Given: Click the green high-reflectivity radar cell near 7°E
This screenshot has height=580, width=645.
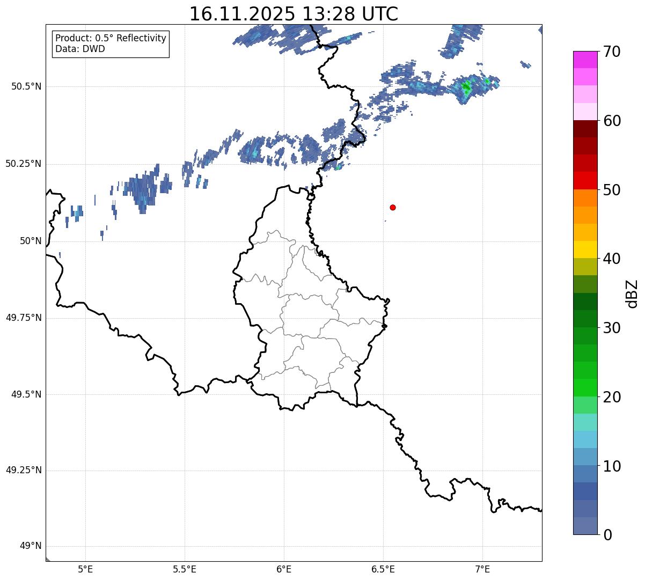Looking at the screenshot, I should tap(466, 86).
